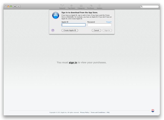Open the Updates tab
Screen dimensions: 164x120
click(99, 7)
